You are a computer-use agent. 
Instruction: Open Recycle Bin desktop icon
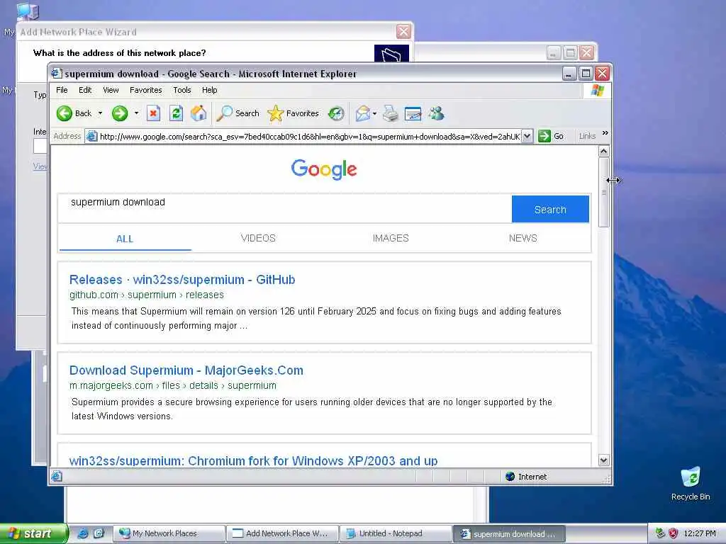(x=691, y=483)
